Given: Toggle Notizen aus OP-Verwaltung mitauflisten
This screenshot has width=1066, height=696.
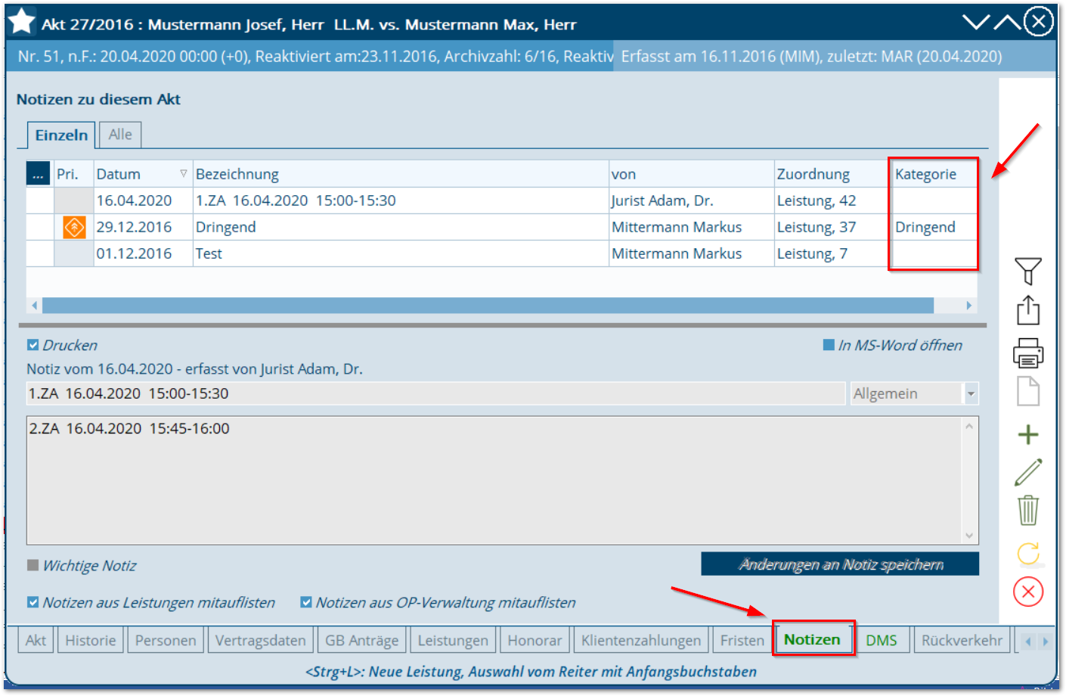Looking at the screenshot, I should pyautogui.click(x=306, y=602).
